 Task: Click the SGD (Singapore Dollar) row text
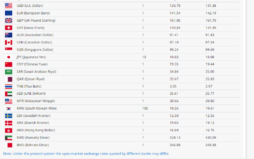click(x=35, y=50)
